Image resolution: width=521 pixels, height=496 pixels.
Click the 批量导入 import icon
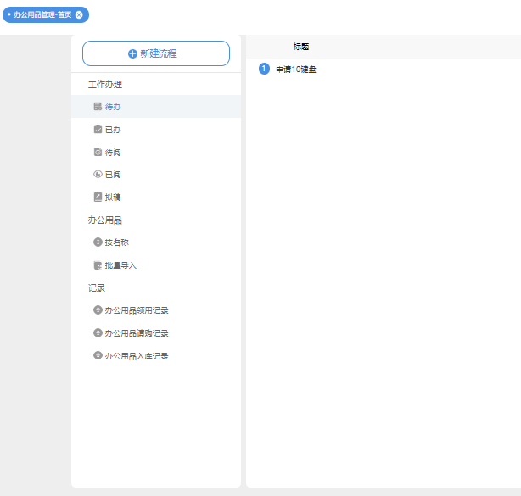pyautogui.click(x=98, y=265)
